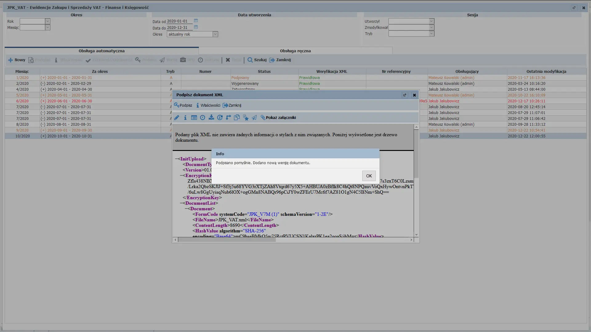The image size is (591, 332).
Task: Click OK in the Info dialog
Action: click(369, 176)
